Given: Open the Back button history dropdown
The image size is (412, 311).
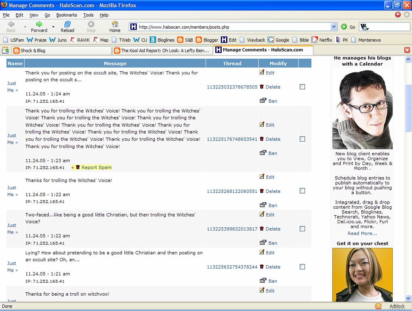Looking at the screenshot, I should [25, 27].
